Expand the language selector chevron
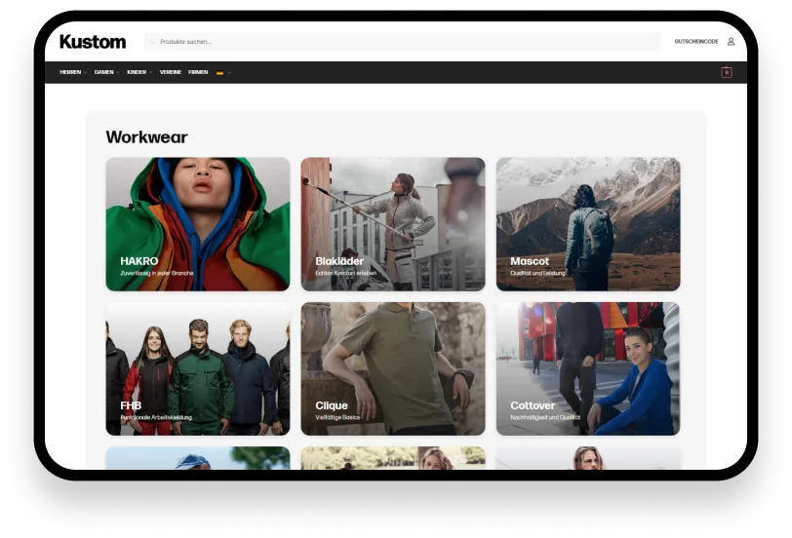This screenshot has height=538, width=792. [229, 73]
